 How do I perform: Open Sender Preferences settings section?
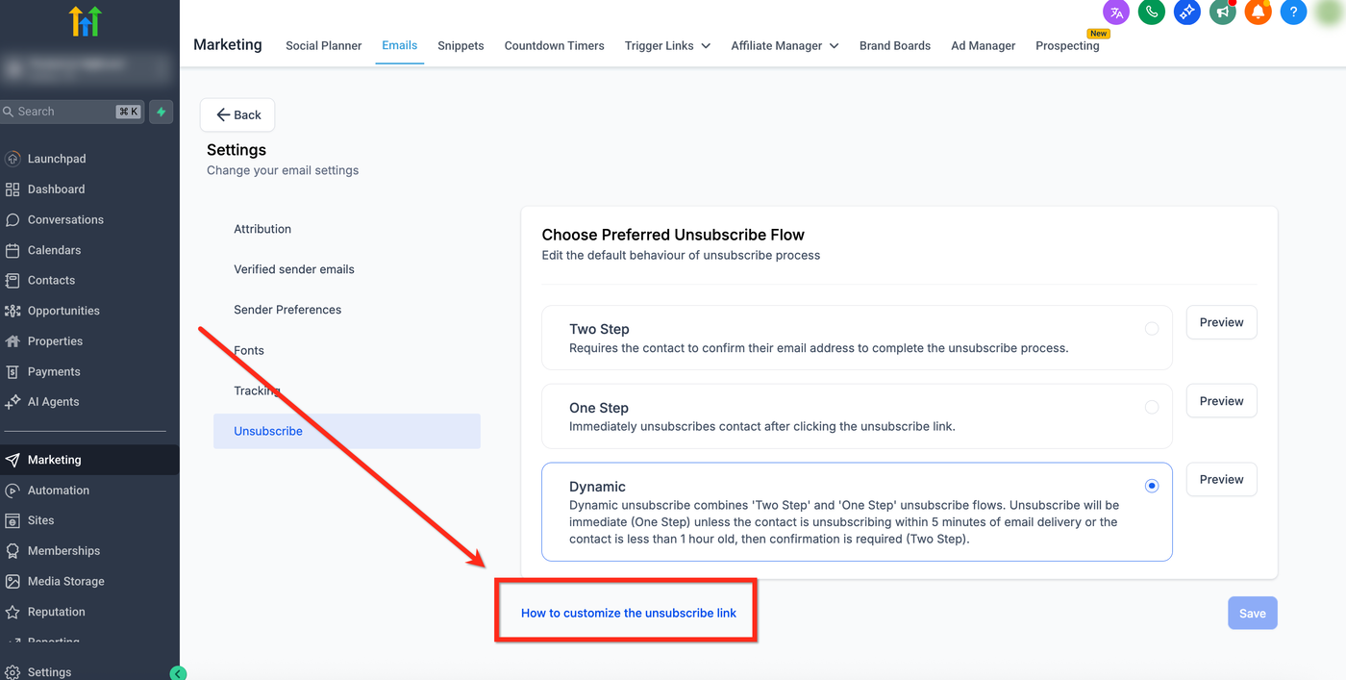(x=287, y=310)
